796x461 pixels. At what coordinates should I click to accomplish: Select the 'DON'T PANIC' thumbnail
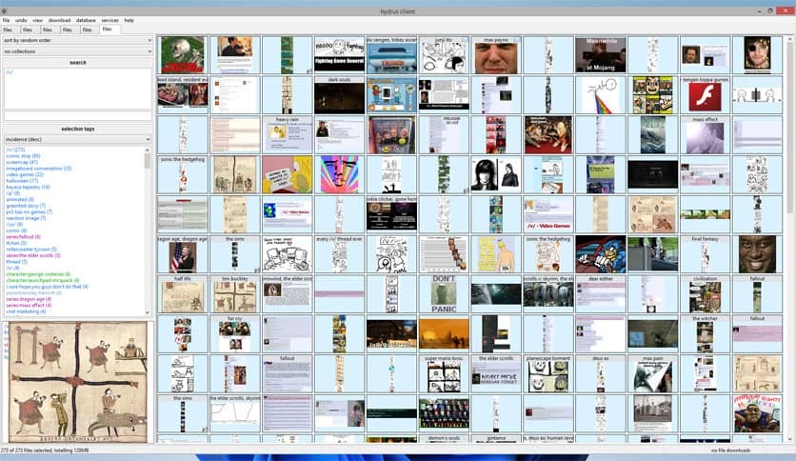pos(444,294)
